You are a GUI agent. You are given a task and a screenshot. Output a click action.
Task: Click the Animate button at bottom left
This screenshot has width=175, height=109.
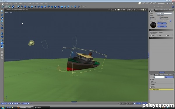pos(4,103)
